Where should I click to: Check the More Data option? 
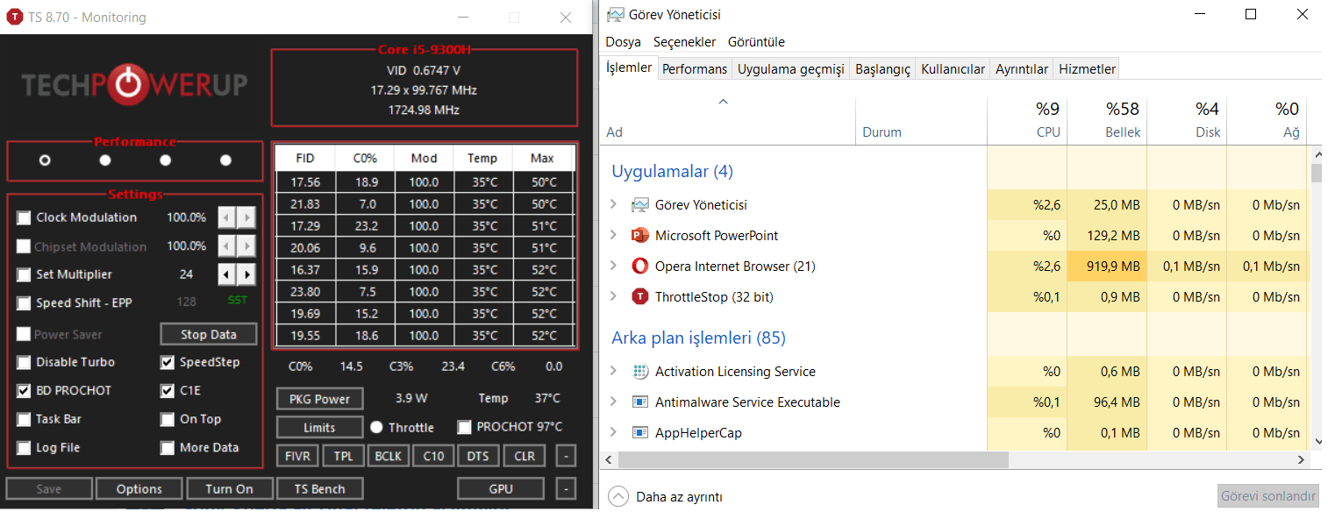click(x=168, y=448)
